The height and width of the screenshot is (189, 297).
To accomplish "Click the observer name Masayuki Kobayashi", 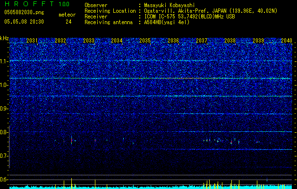I will coord(170,5).
